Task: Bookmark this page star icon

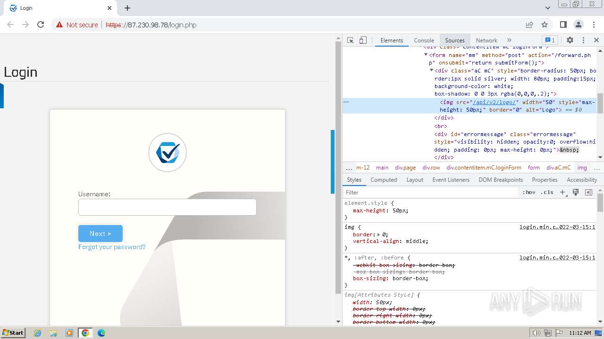Action: (x=545, y=24)
